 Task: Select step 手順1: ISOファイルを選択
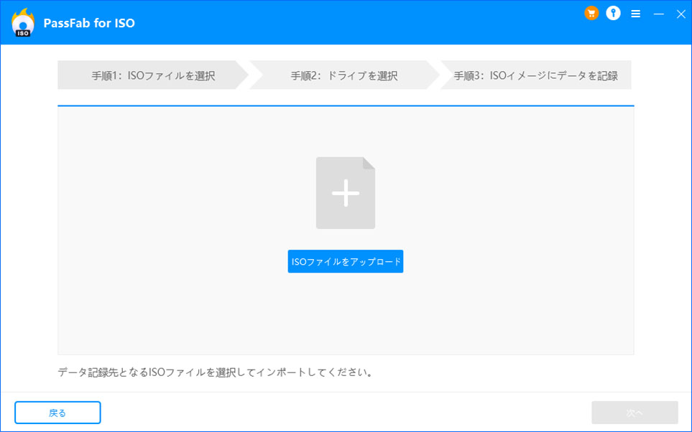point(153,75)
